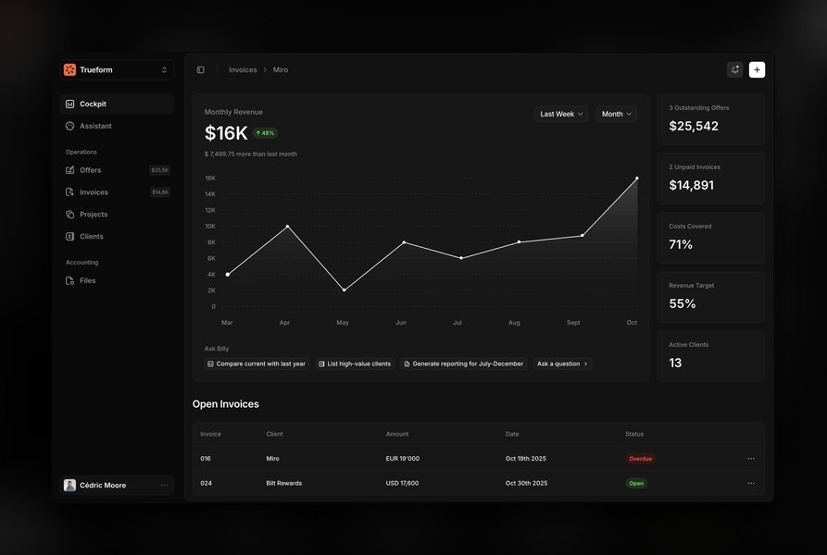This screenshot has width=827, height=555.
Task: Click the Invoice column header
Action: pyautogui.click(x=210, y=434)
